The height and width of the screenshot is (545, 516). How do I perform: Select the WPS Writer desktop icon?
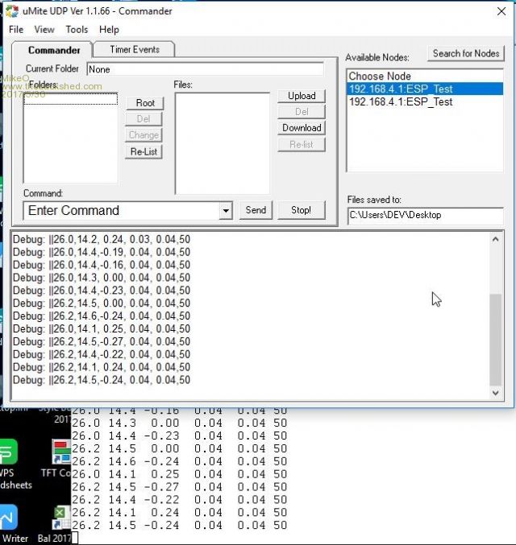click(x=8, y=518)
